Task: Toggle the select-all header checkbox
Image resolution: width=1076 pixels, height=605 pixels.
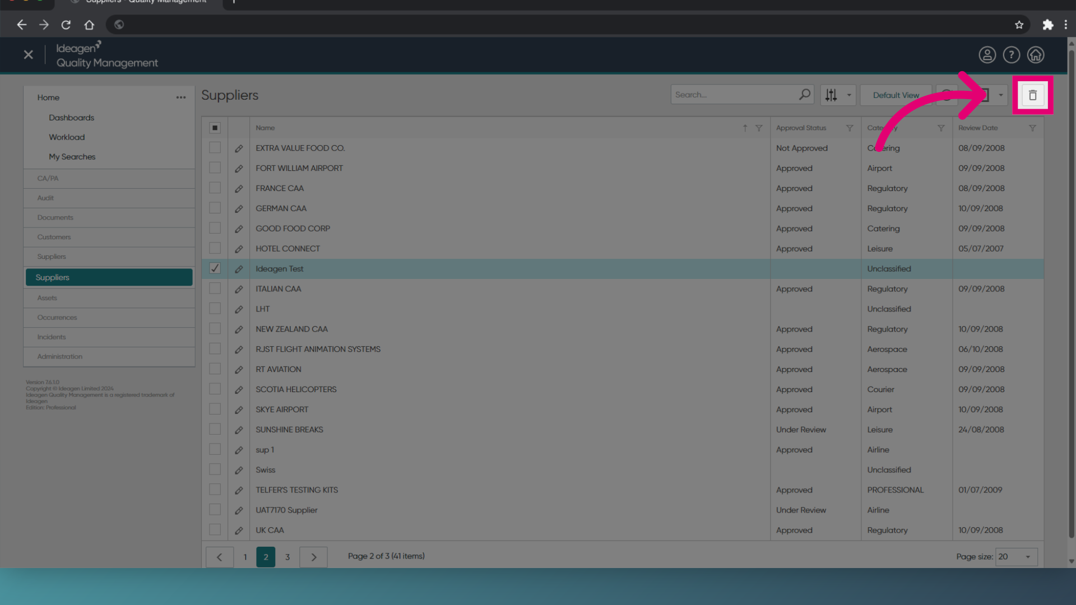Action: 215,128
